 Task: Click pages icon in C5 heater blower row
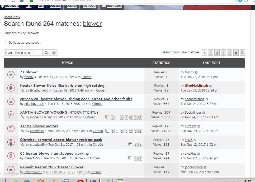[x=130, y=158]
